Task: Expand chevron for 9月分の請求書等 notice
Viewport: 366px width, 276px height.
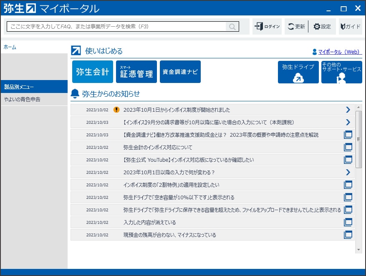Action: tap(348, 122)
